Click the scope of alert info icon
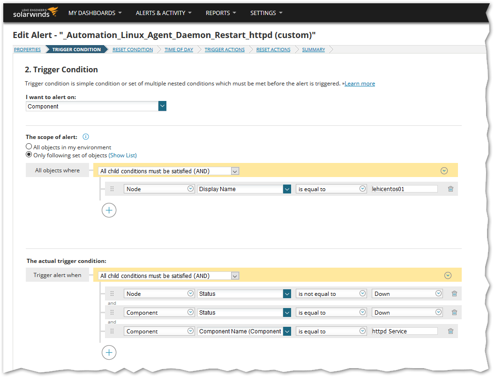The height and width of the screenshot is (378, 495). point(86,137)
